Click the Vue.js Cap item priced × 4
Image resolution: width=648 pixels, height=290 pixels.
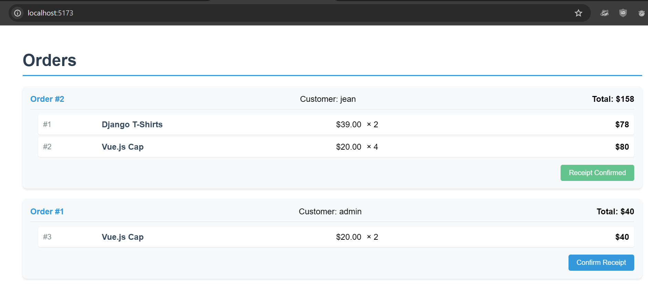click(x=123, y=147)
